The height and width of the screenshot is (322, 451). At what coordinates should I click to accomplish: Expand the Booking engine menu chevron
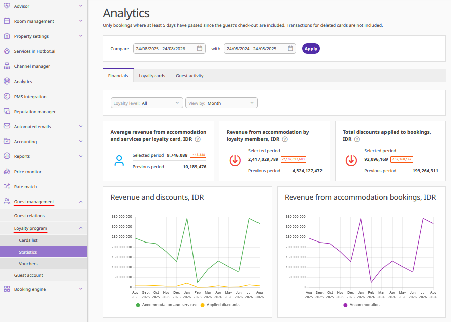[x=81, y=289]
